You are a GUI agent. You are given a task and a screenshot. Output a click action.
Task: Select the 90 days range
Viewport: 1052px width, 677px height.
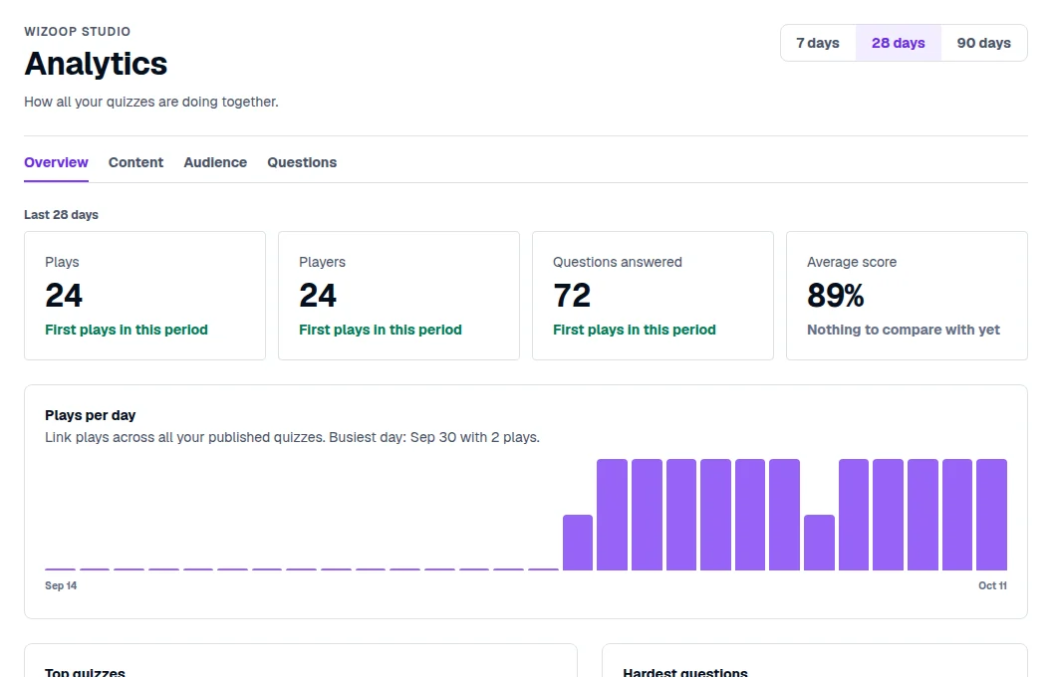(983, 43)
